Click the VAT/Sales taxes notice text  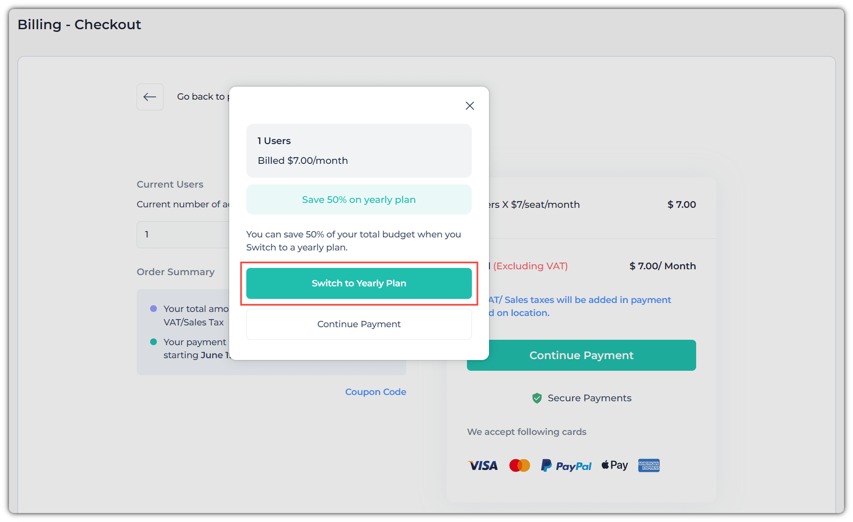tap(580, 306)
